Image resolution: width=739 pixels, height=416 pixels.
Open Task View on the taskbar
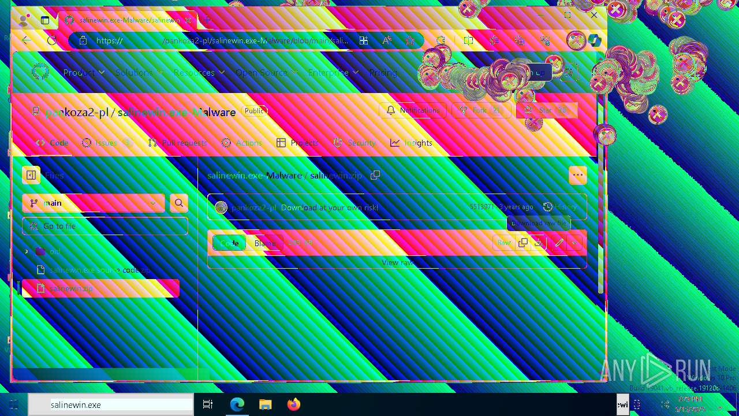208,404
